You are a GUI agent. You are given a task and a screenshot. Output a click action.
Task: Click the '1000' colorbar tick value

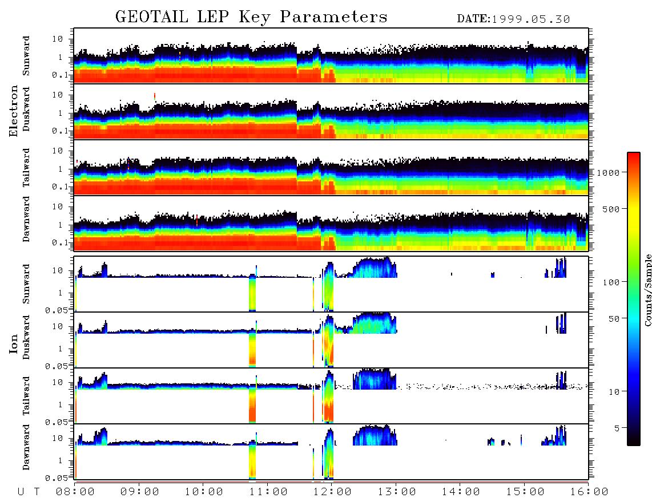tap(608, 172)
